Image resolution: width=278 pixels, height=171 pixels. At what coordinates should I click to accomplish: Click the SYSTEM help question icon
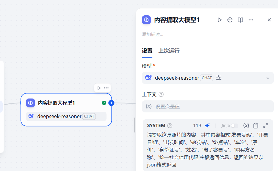(170, 126)
